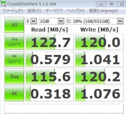Start the plain 4K benchmark
The width and height of the screenshot is (126, 115).
coord(14,93)
